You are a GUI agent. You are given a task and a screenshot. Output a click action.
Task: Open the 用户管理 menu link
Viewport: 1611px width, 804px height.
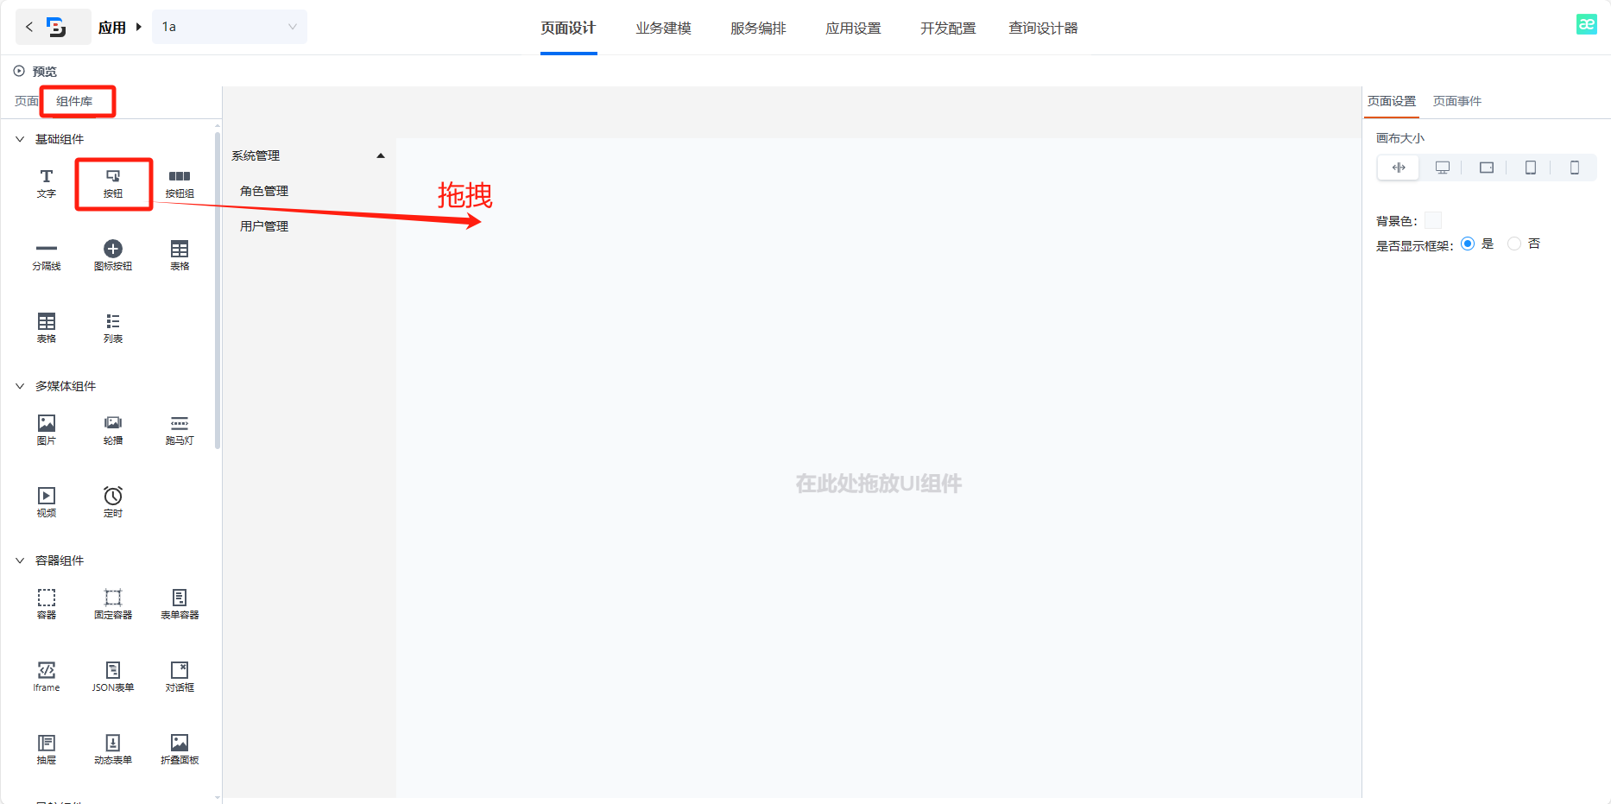coord(264,226)
